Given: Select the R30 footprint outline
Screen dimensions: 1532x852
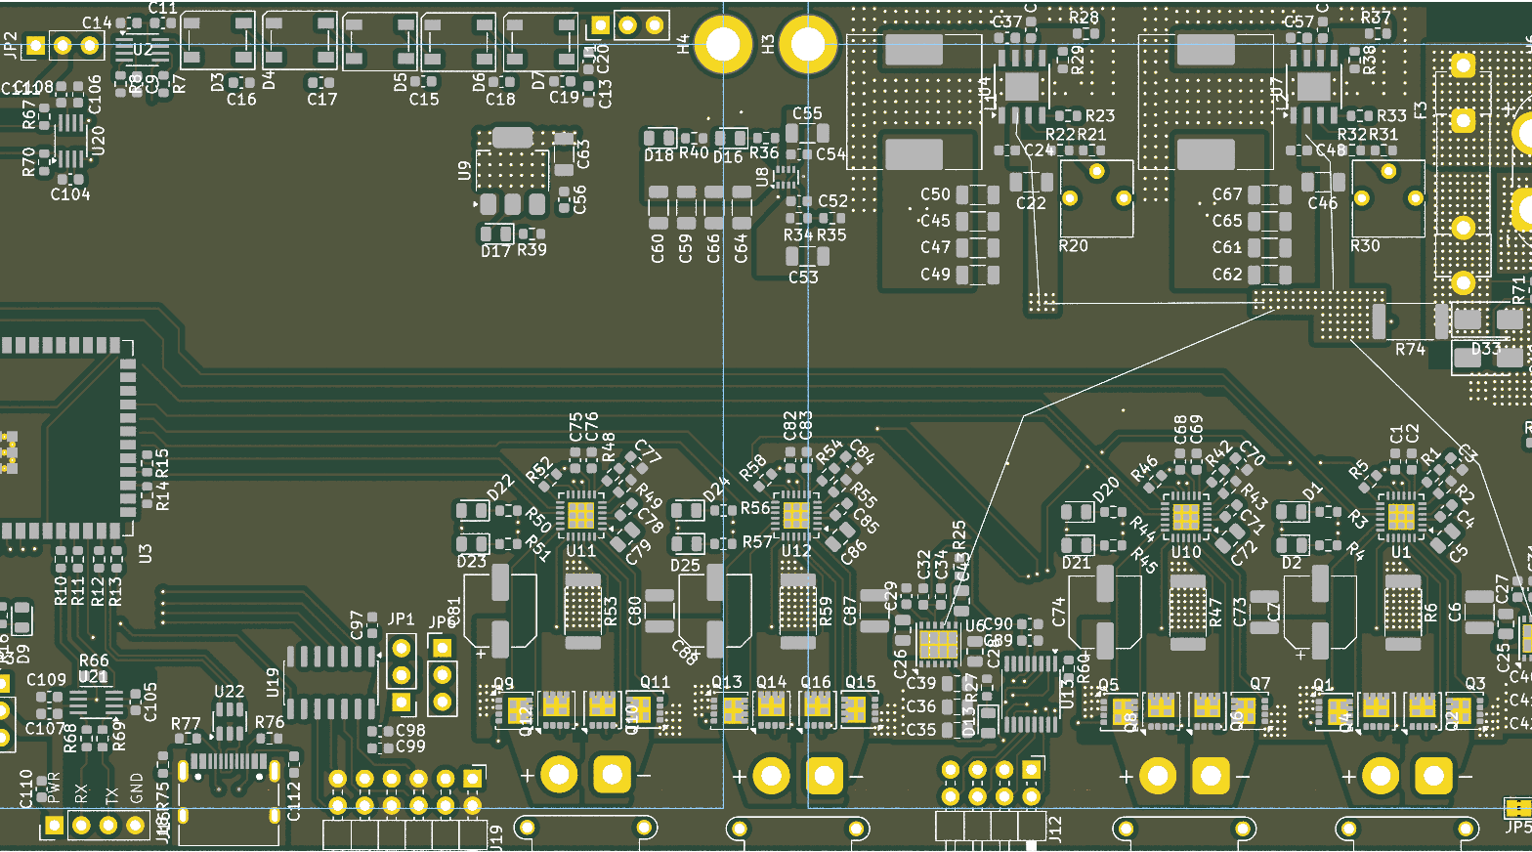Looking at the screenshot, I should [x=1387, y=198].
